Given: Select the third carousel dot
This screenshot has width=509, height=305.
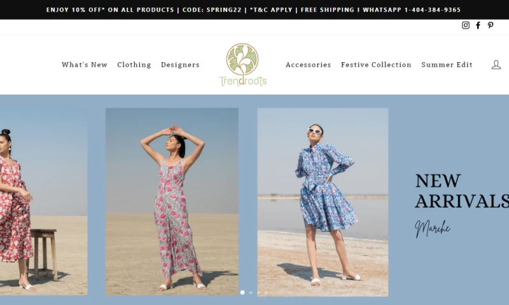Looking at the screenshot, I should [258, 292].
